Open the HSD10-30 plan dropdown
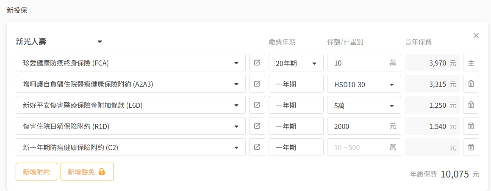This screenshot has width=491, height=191. click(364, 84)
